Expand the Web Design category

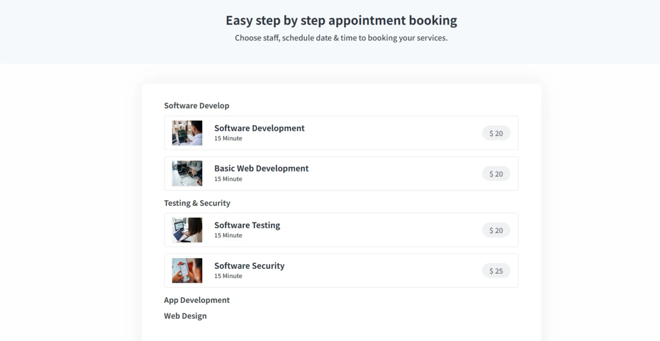(x=185, y=316)
